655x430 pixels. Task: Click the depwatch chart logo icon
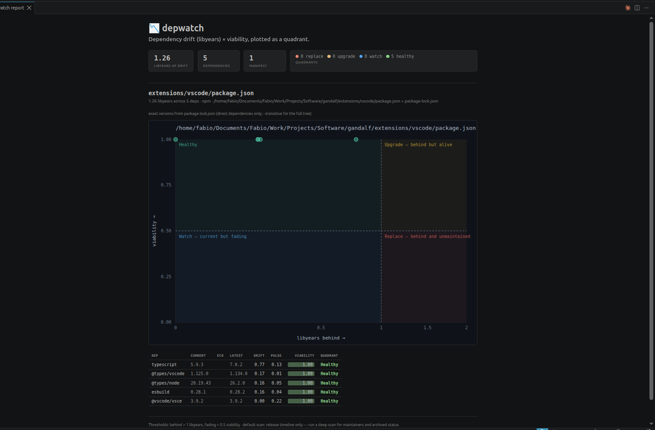pyautogui.click(x=154, y=28)
